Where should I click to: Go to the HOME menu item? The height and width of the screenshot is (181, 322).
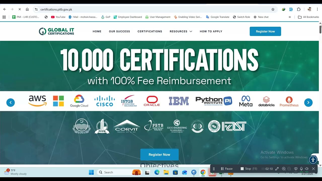click(97, 31)
